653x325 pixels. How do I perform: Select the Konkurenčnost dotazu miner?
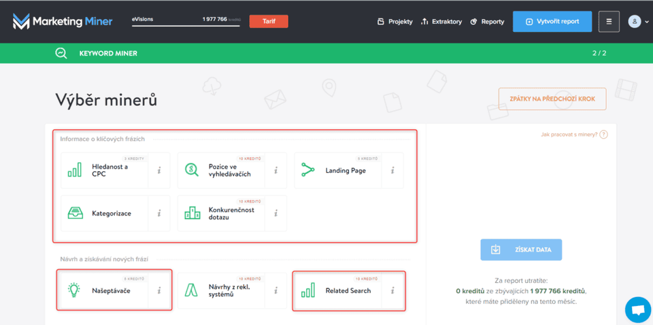pos(222,213)
